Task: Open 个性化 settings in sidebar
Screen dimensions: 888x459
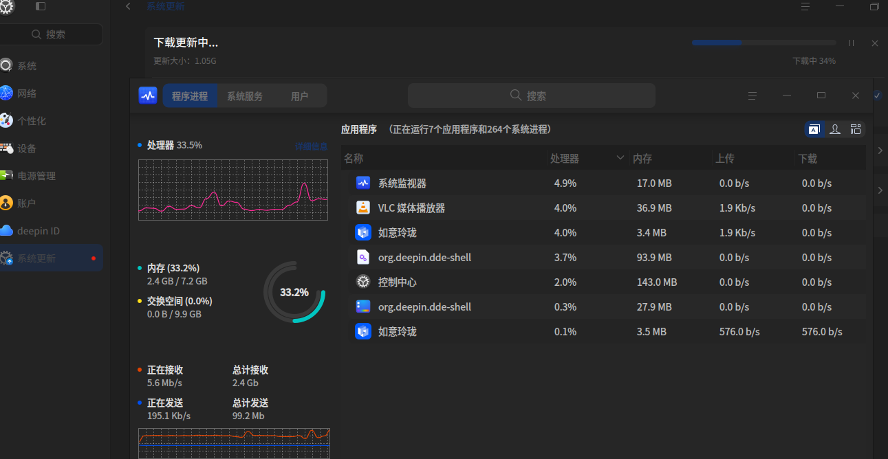Action: pyautogui.click(x=52, y=121)
